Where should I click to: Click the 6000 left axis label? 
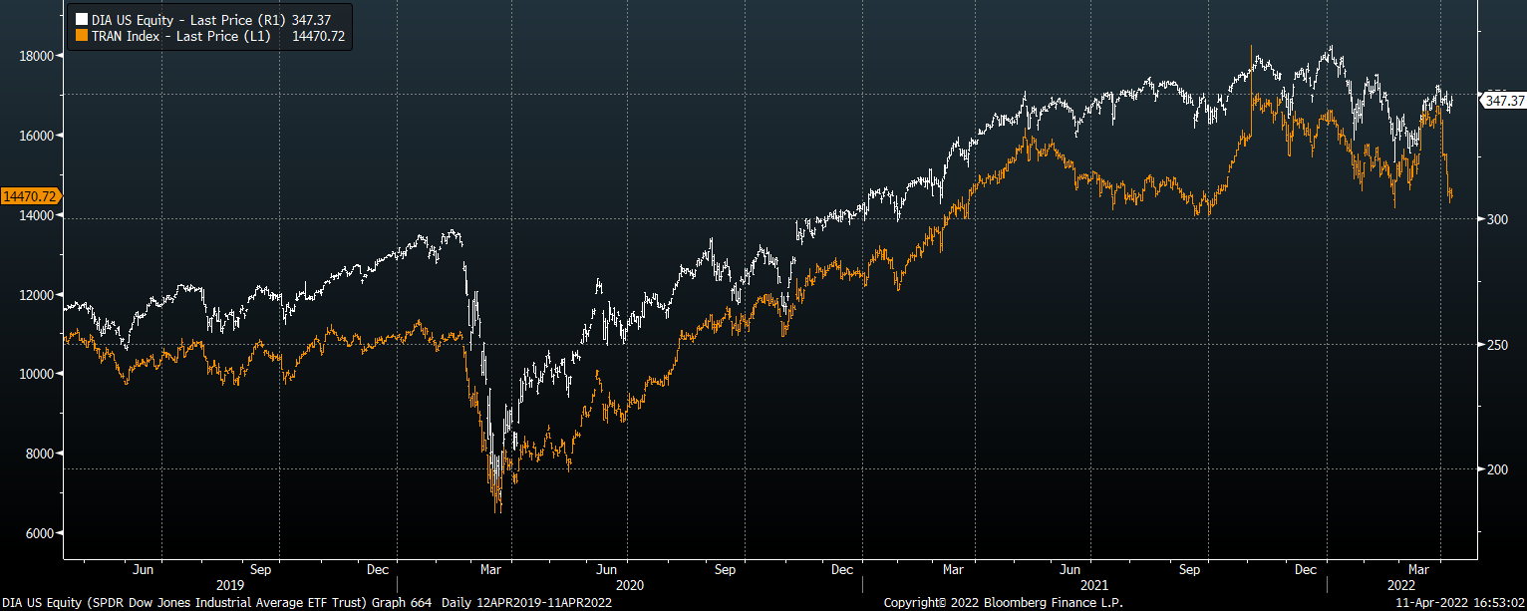pos(38,533)
